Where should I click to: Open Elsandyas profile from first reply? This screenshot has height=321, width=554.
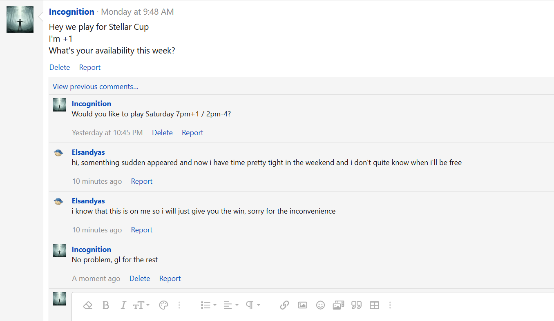[88, 152]
